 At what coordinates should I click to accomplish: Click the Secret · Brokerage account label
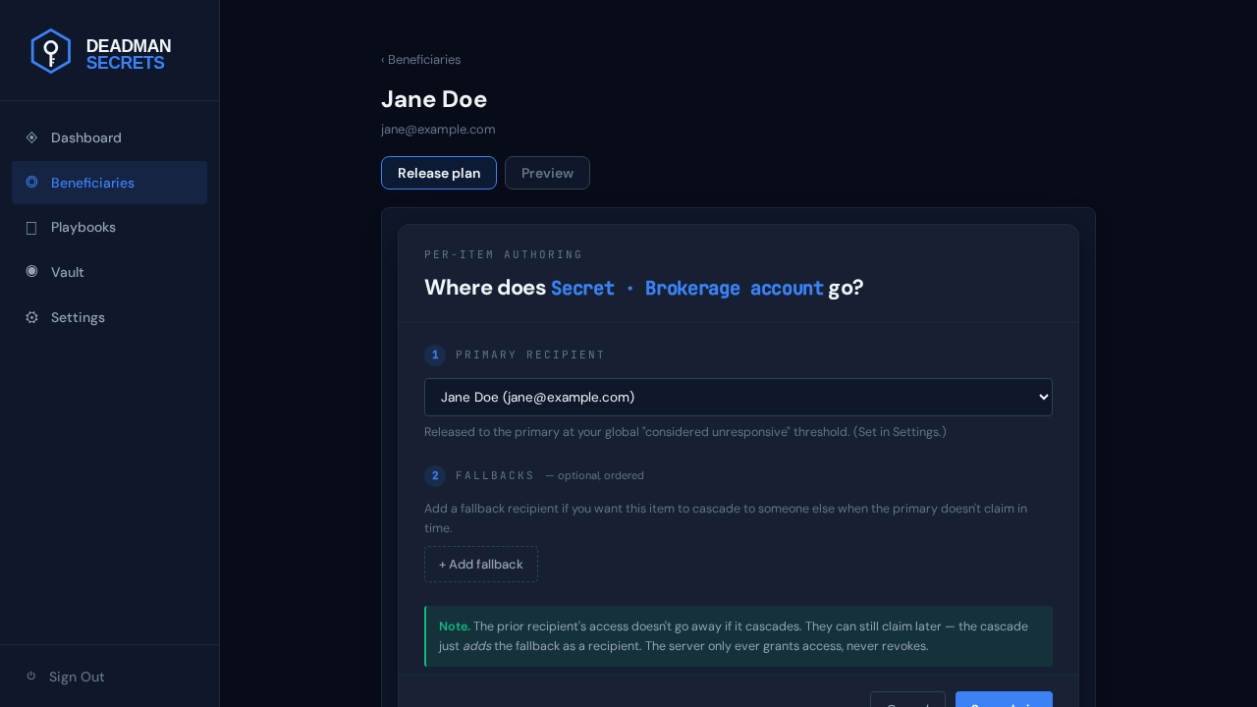687,288
